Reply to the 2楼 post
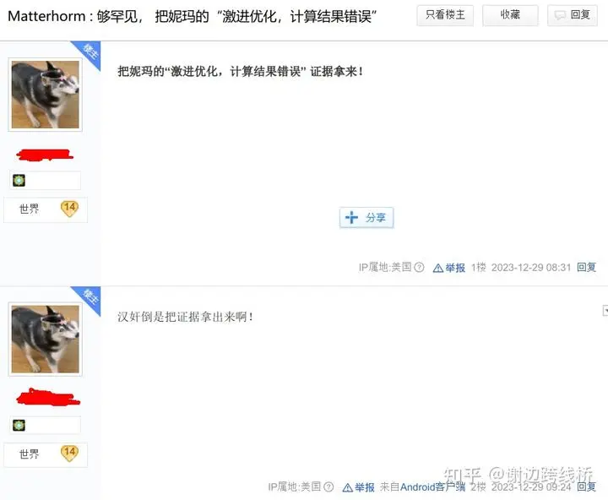This screenshot has width=608, height=500. (x=586, y=486)
